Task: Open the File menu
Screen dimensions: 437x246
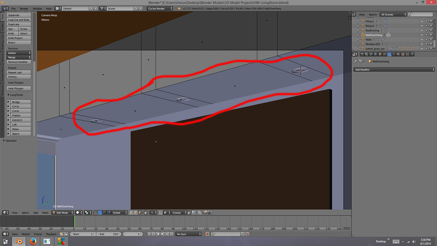Action: (13, 9)
